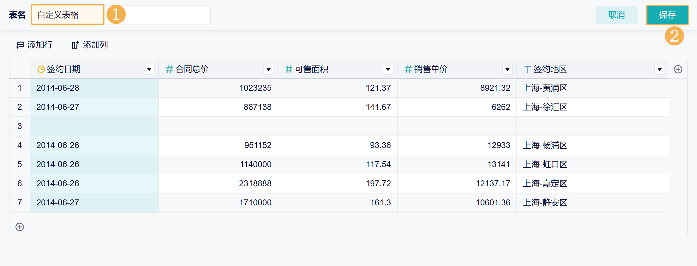Click the clock icon in 签约日期 header
The image size is (697, 266).
[41, 69]
